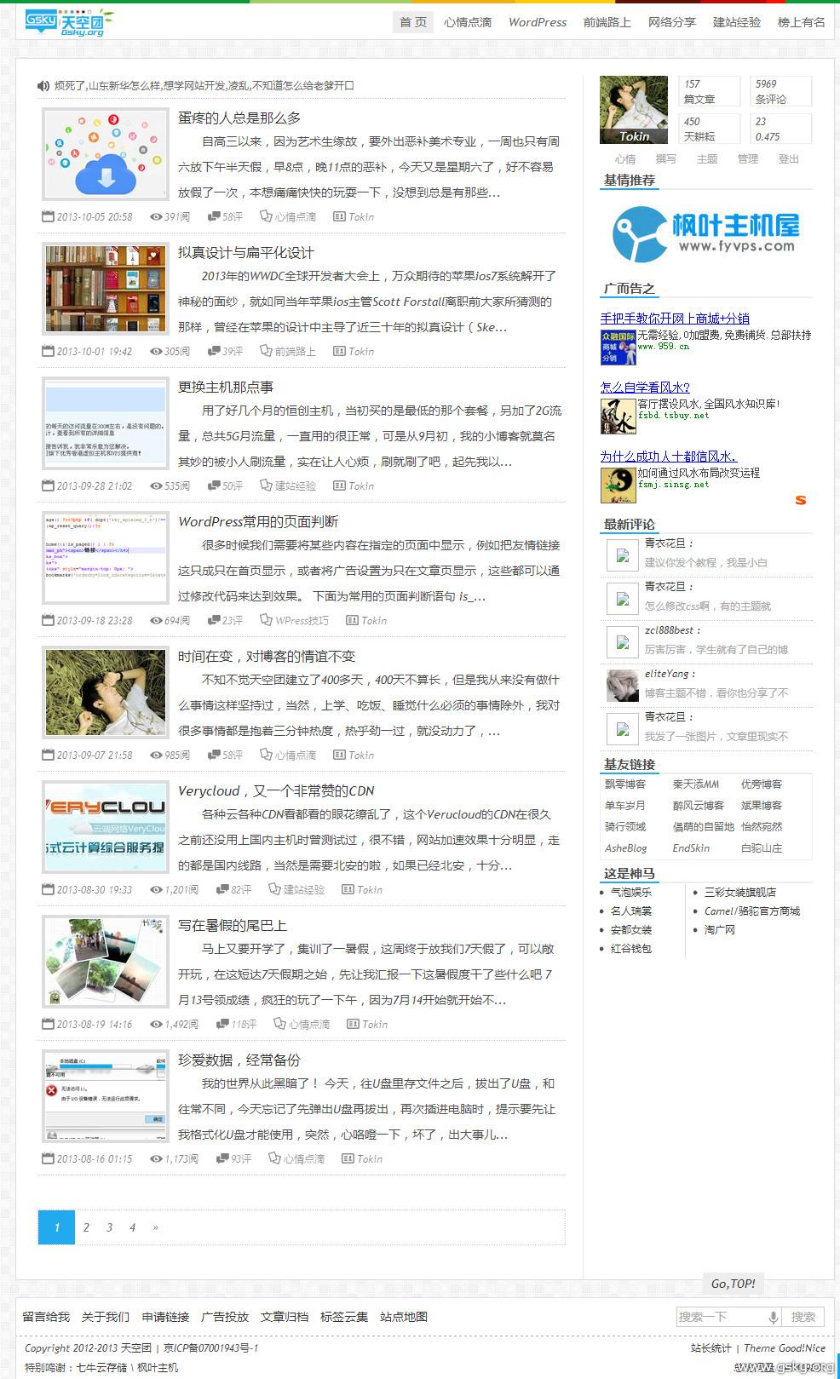Image resolution: width=840 pixels, height=1379 pixels.
Task: Click the speaker icon beside the announcement
Action: click(x=43, y=85)
